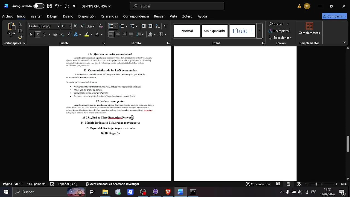Toggle bold (N) formatting
The height and width of the screenshot is (197, 350).
(31, 34)
